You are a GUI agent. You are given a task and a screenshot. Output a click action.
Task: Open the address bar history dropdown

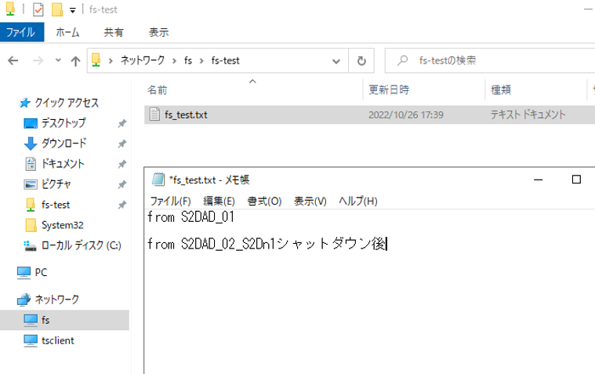pos(336,60)
